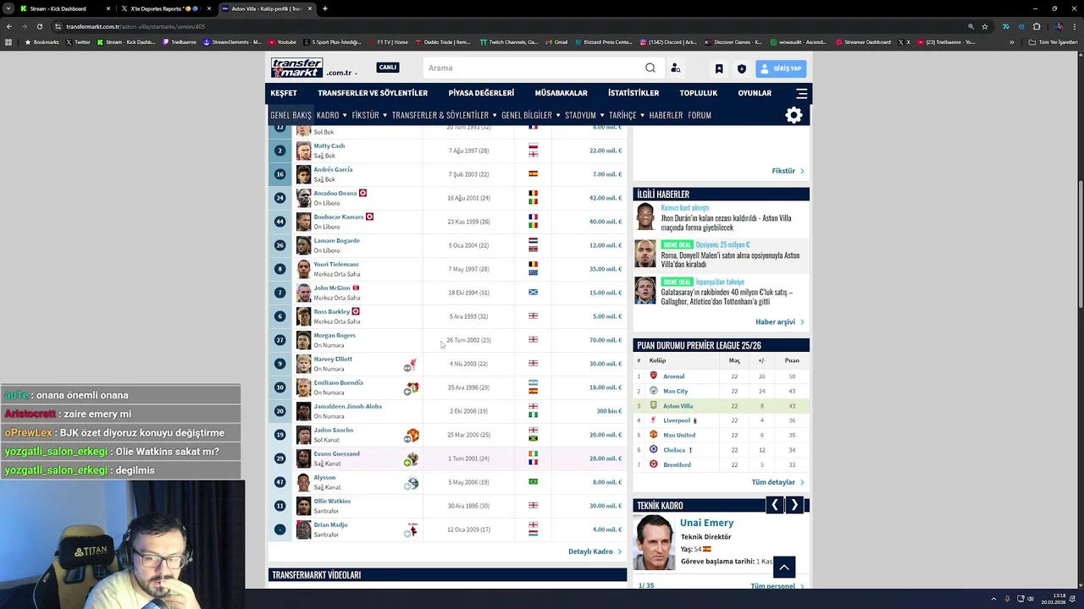Open the KEŞFET menu

pyautogui.click(x=284, y=93)
